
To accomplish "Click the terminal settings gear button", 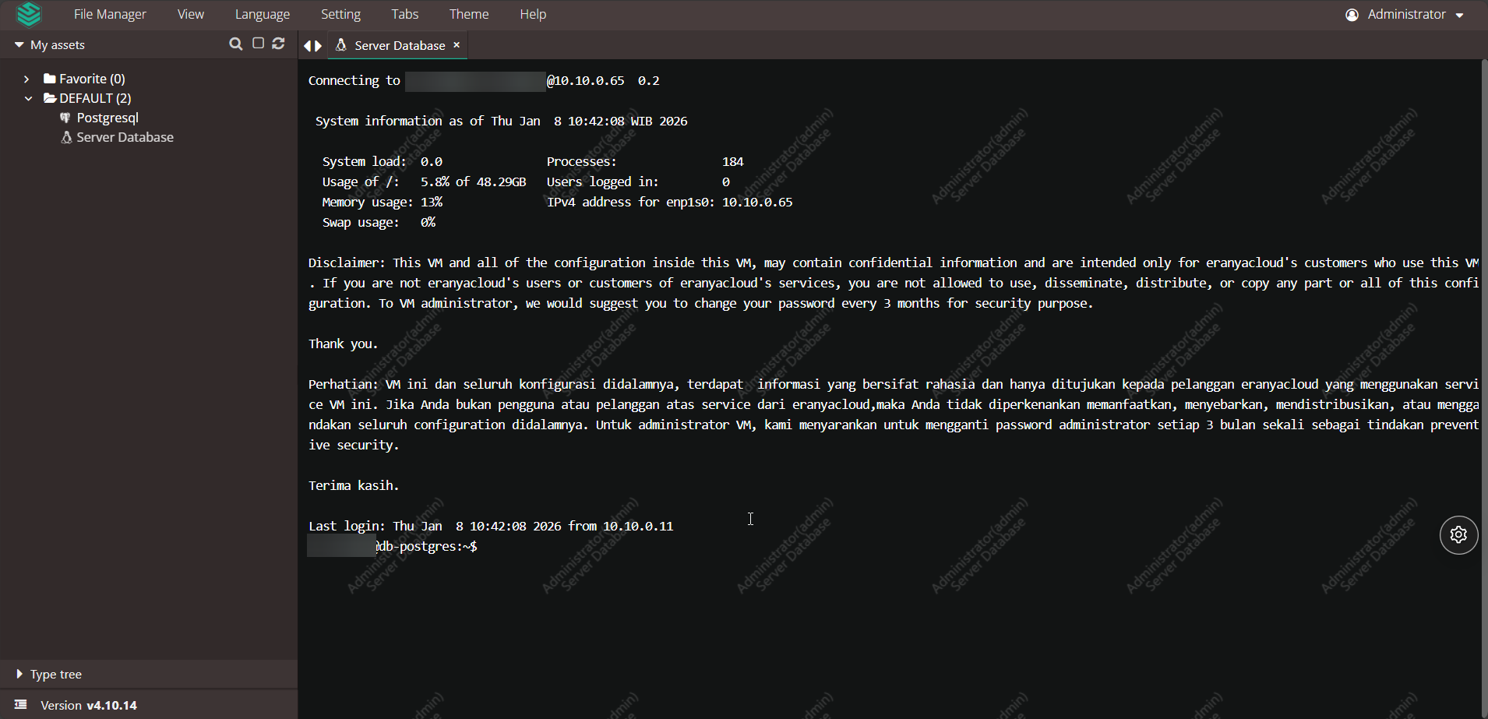I will click(1458, 535).
